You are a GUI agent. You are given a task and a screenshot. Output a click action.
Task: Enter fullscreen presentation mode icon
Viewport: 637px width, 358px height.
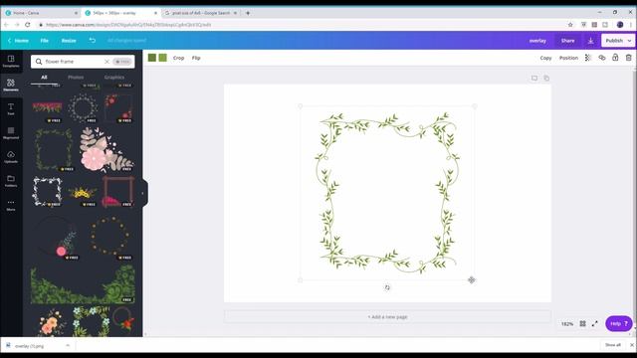click(x=595, y=323)
